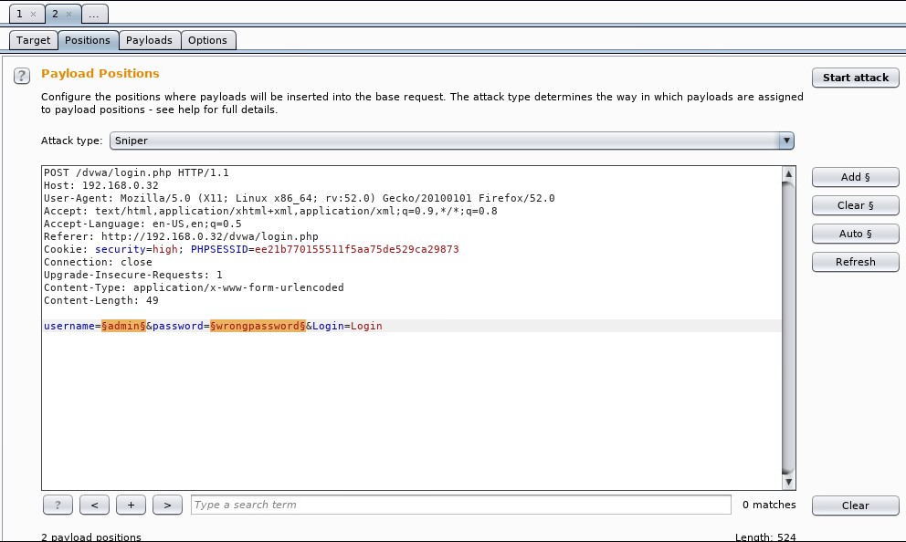Switch to the Options tab

[207, 40]
